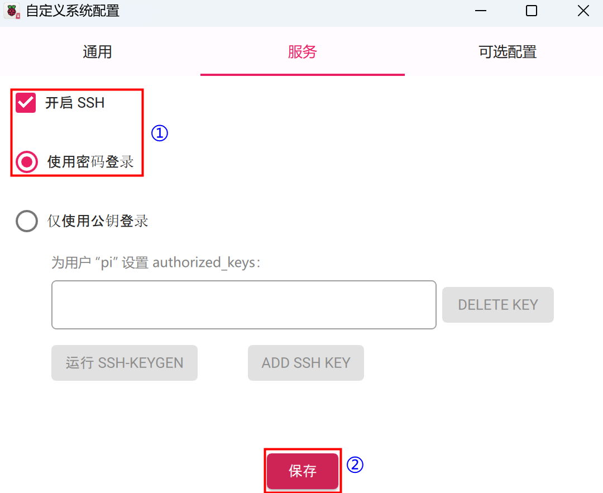Choose public key only login mode
603x493 pixels.
tap(26, 221)
